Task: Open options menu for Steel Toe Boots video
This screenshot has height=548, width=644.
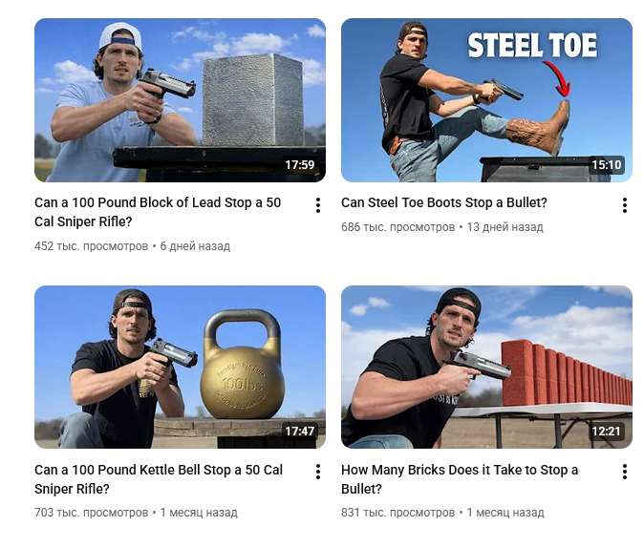Action: 624,205
